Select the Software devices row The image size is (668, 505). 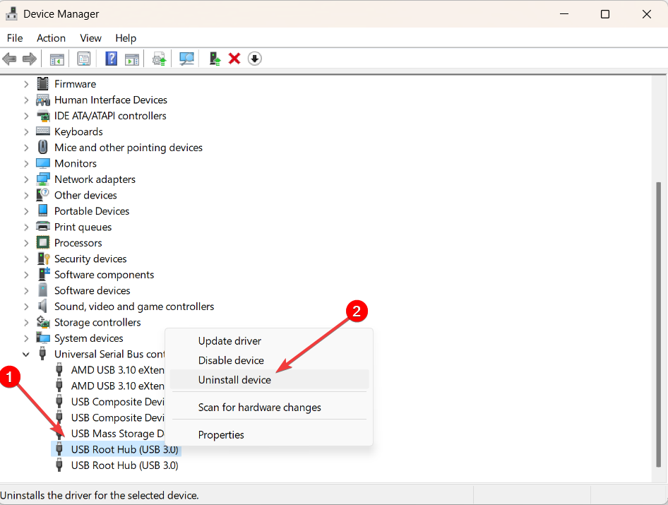(x=92, y=290)
